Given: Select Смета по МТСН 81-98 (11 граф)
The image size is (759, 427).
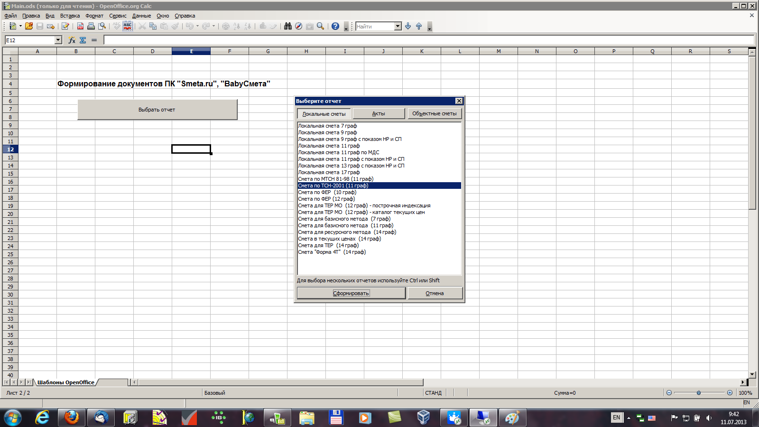Looking at the screenshot, I should click(x=379, y=179).
